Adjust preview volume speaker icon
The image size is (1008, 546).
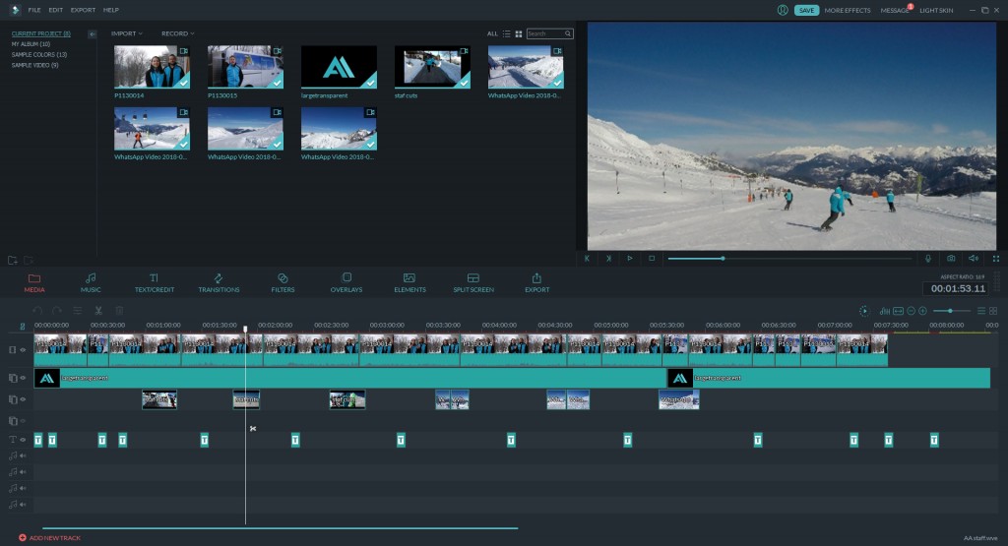pyautogui.click(x=974, y=258)
